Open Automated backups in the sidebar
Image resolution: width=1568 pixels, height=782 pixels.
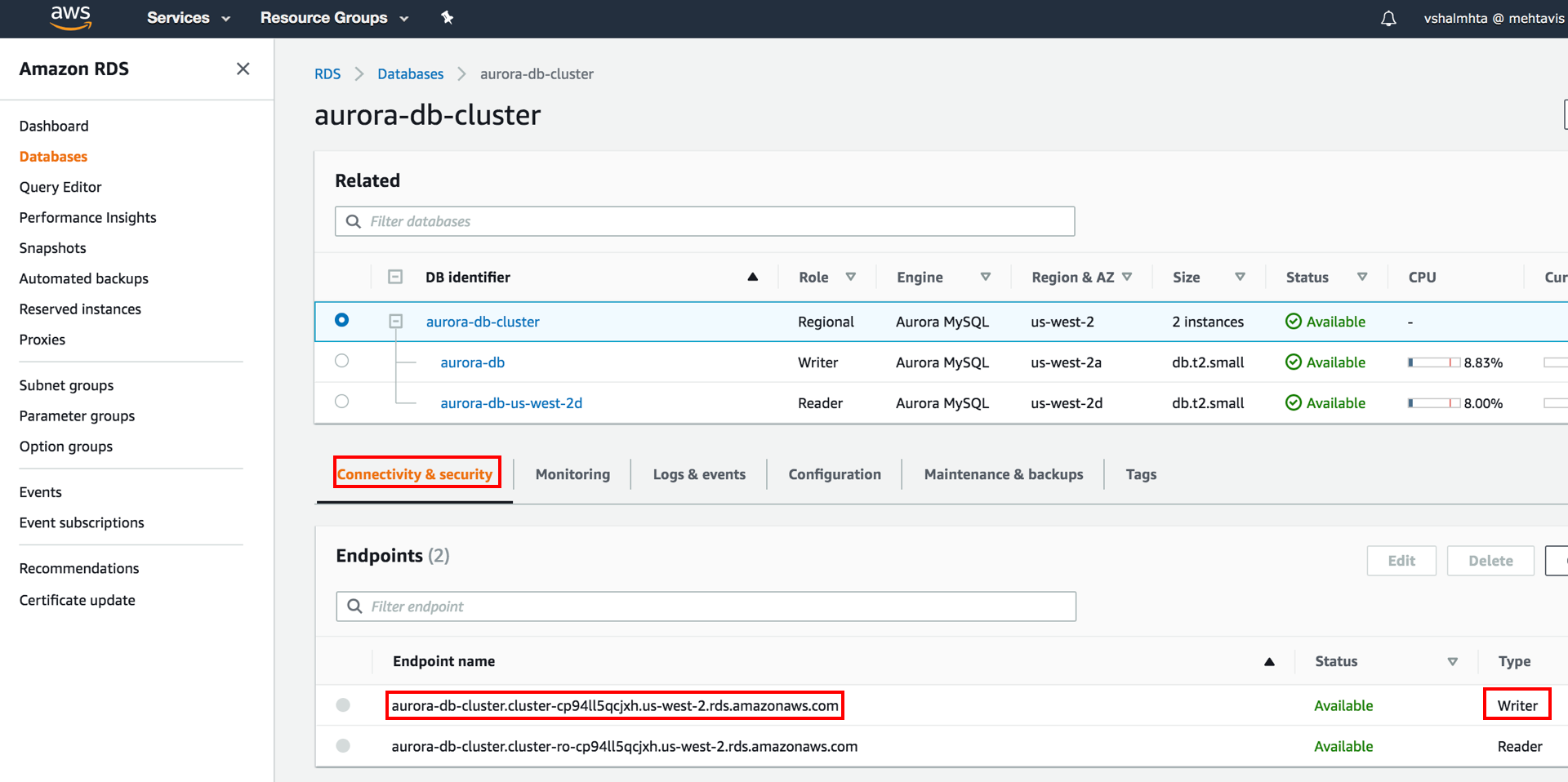pos(83,278)
